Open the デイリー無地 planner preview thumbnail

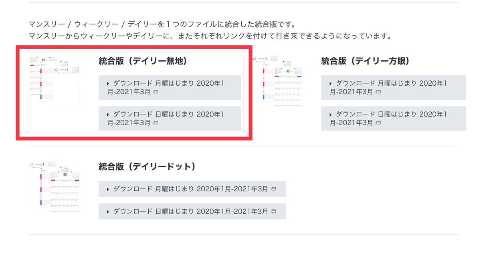(55, 81)
